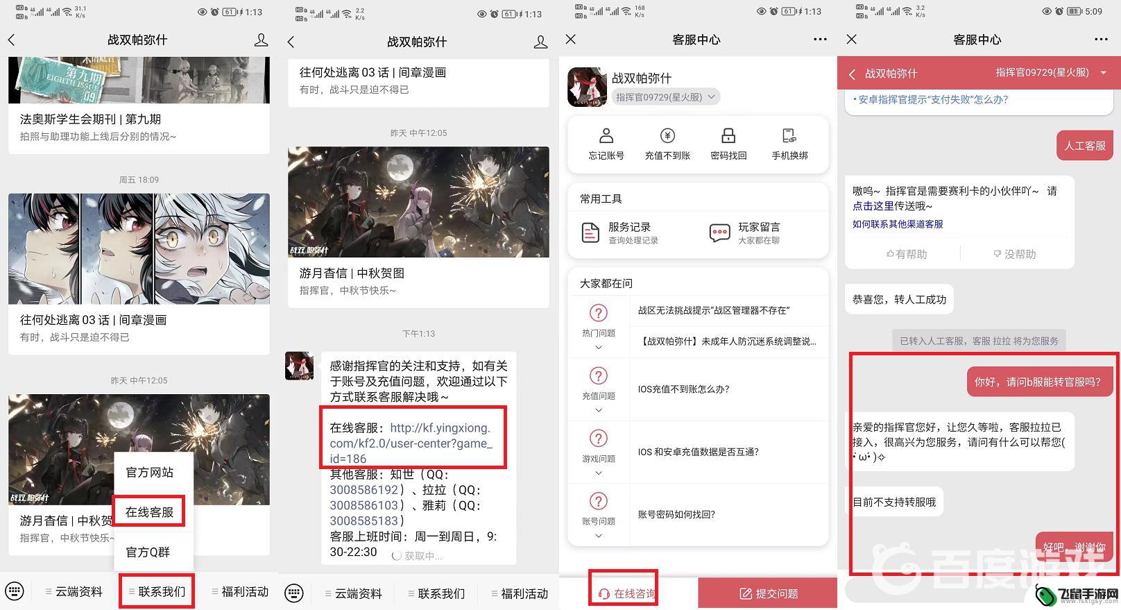Tap QQ number 3008586103

[363, 505]
